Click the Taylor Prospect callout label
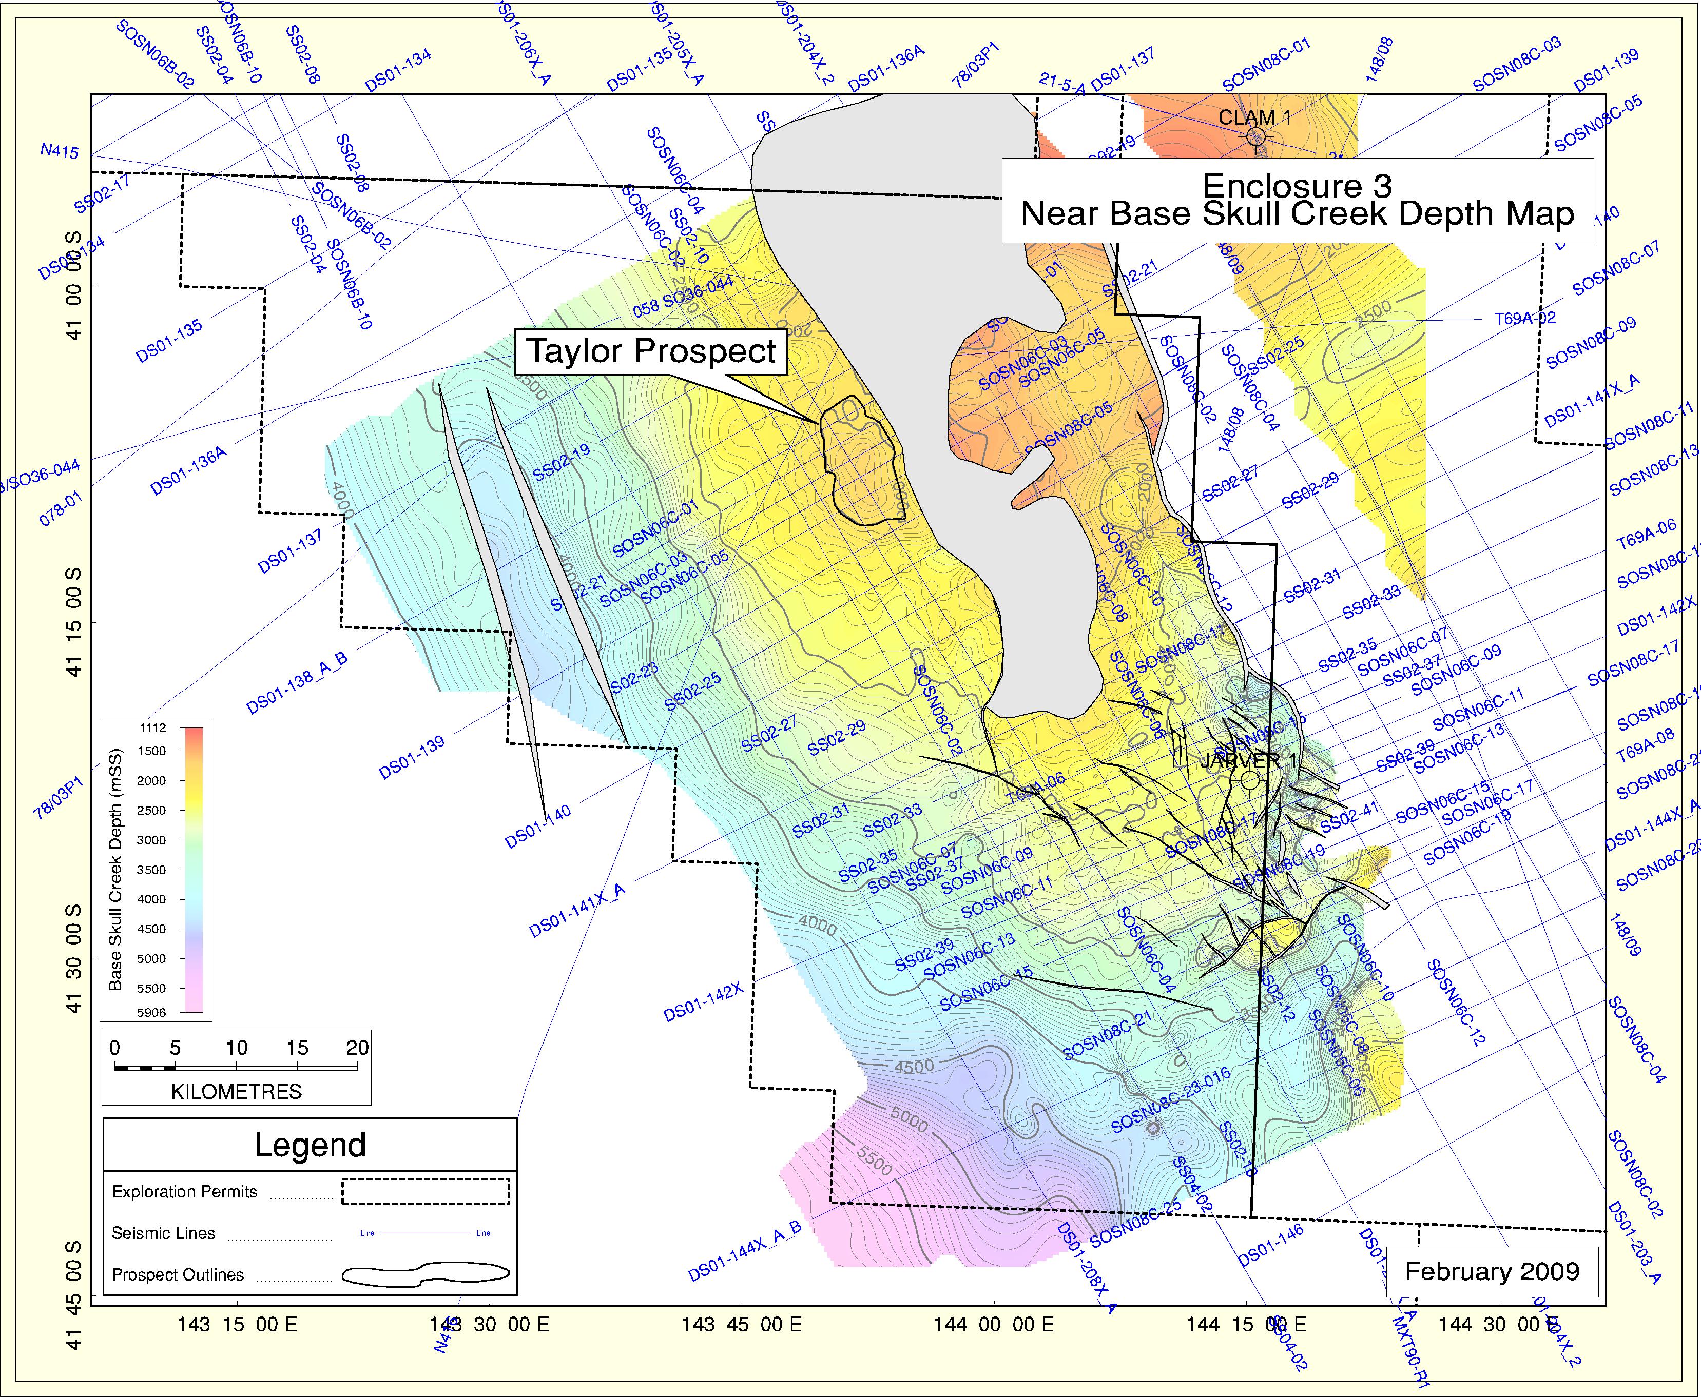1701x1397 pixels. (650, 351)
